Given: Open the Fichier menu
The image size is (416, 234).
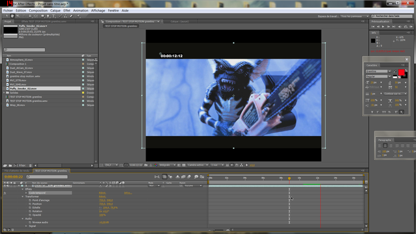Looking at the screenshot, I should pos(8,10).
